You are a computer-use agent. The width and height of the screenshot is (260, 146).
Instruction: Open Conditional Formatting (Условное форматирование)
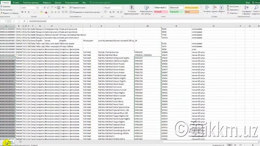(132, 10)
